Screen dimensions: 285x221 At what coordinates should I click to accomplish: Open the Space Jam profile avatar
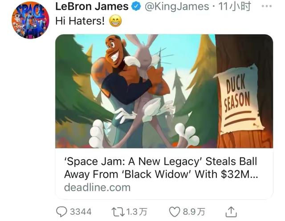click(30, 20)
